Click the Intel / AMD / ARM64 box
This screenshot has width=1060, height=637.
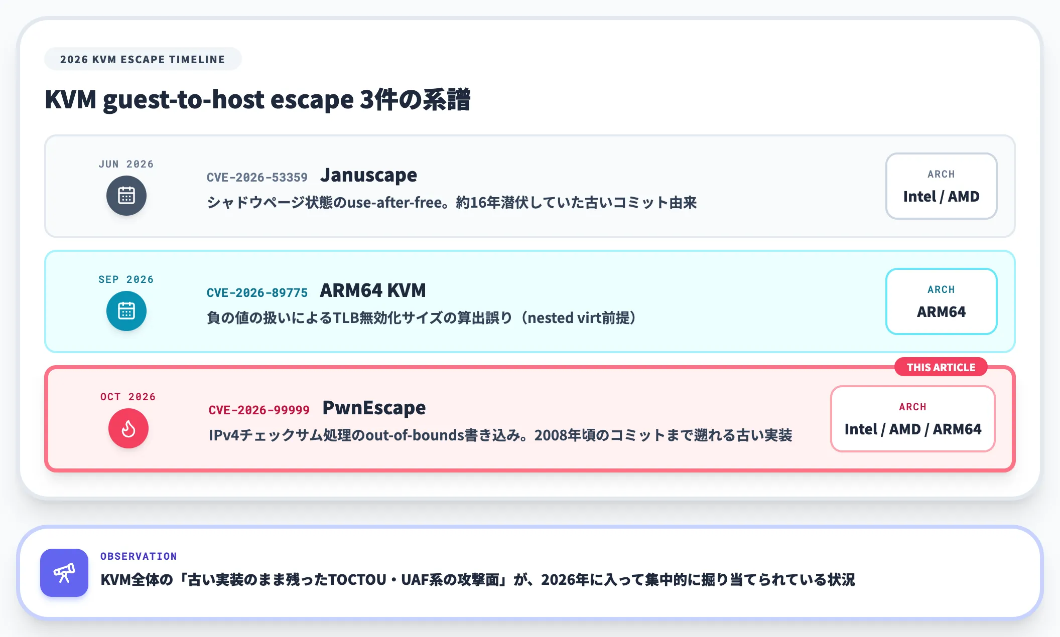[x=913, y=419]
